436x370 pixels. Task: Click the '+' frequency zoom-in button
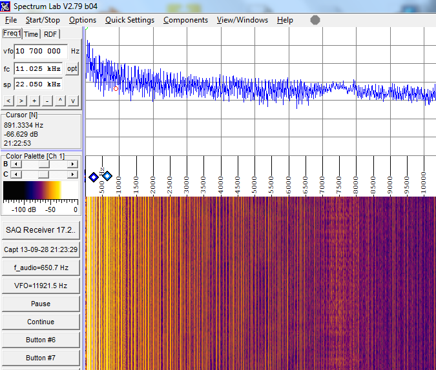coord(34,101)
